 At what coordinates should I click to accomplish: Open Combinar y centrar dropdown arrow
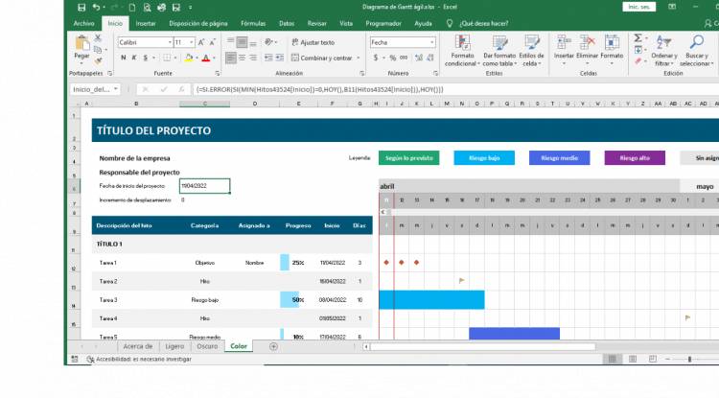point(359,58)
